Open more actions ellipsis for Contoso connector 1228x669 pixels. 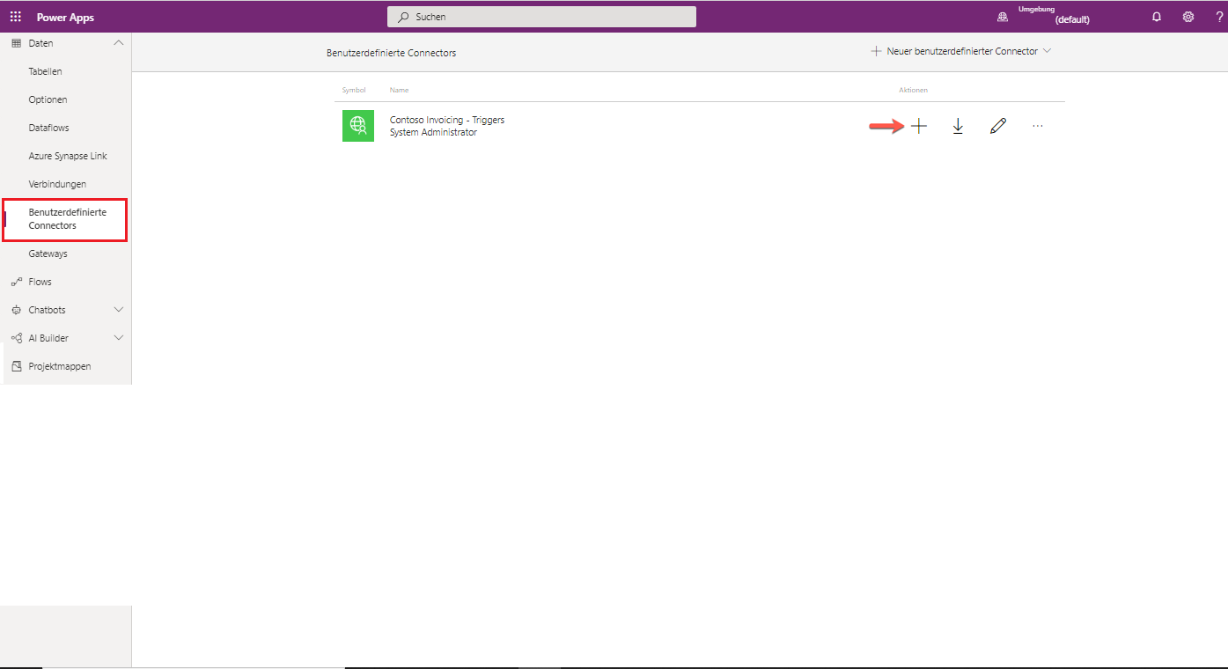tap(1037, 127)
